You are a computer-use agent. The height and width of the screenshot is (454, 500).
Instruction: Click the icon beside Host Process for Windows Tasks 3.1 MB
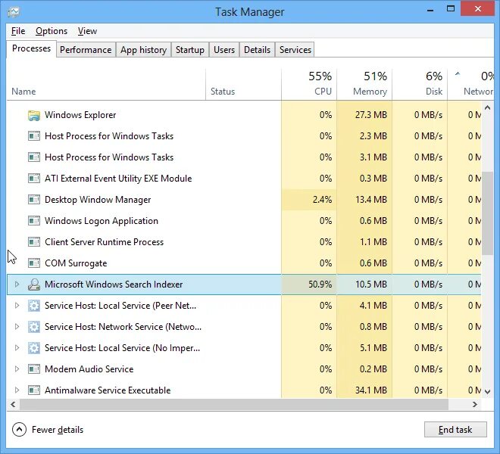coord(34,157)
